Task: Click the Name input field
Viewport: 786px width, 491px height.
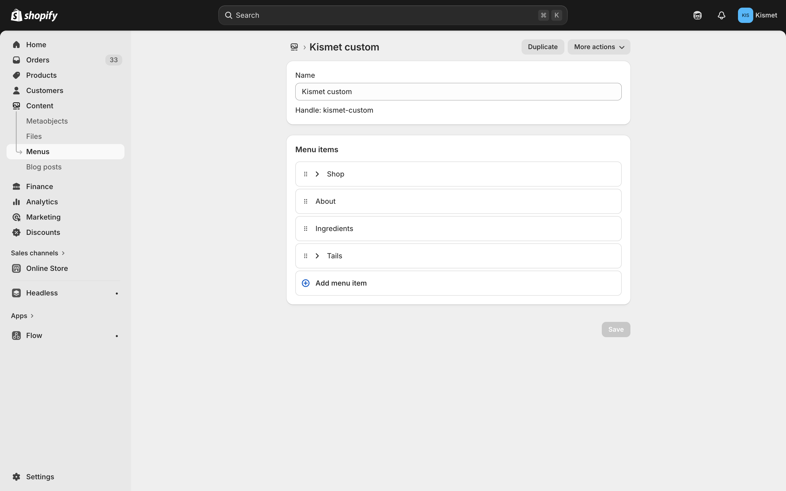Action: (x=458, y=91)
